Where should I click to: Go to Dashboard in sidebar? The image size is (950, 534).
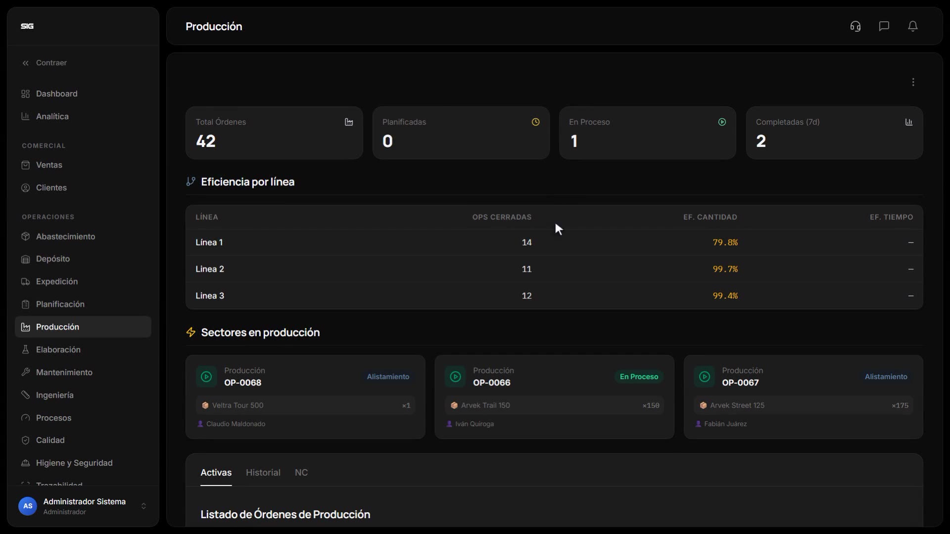pyautogui.click(x=83, y=93)
